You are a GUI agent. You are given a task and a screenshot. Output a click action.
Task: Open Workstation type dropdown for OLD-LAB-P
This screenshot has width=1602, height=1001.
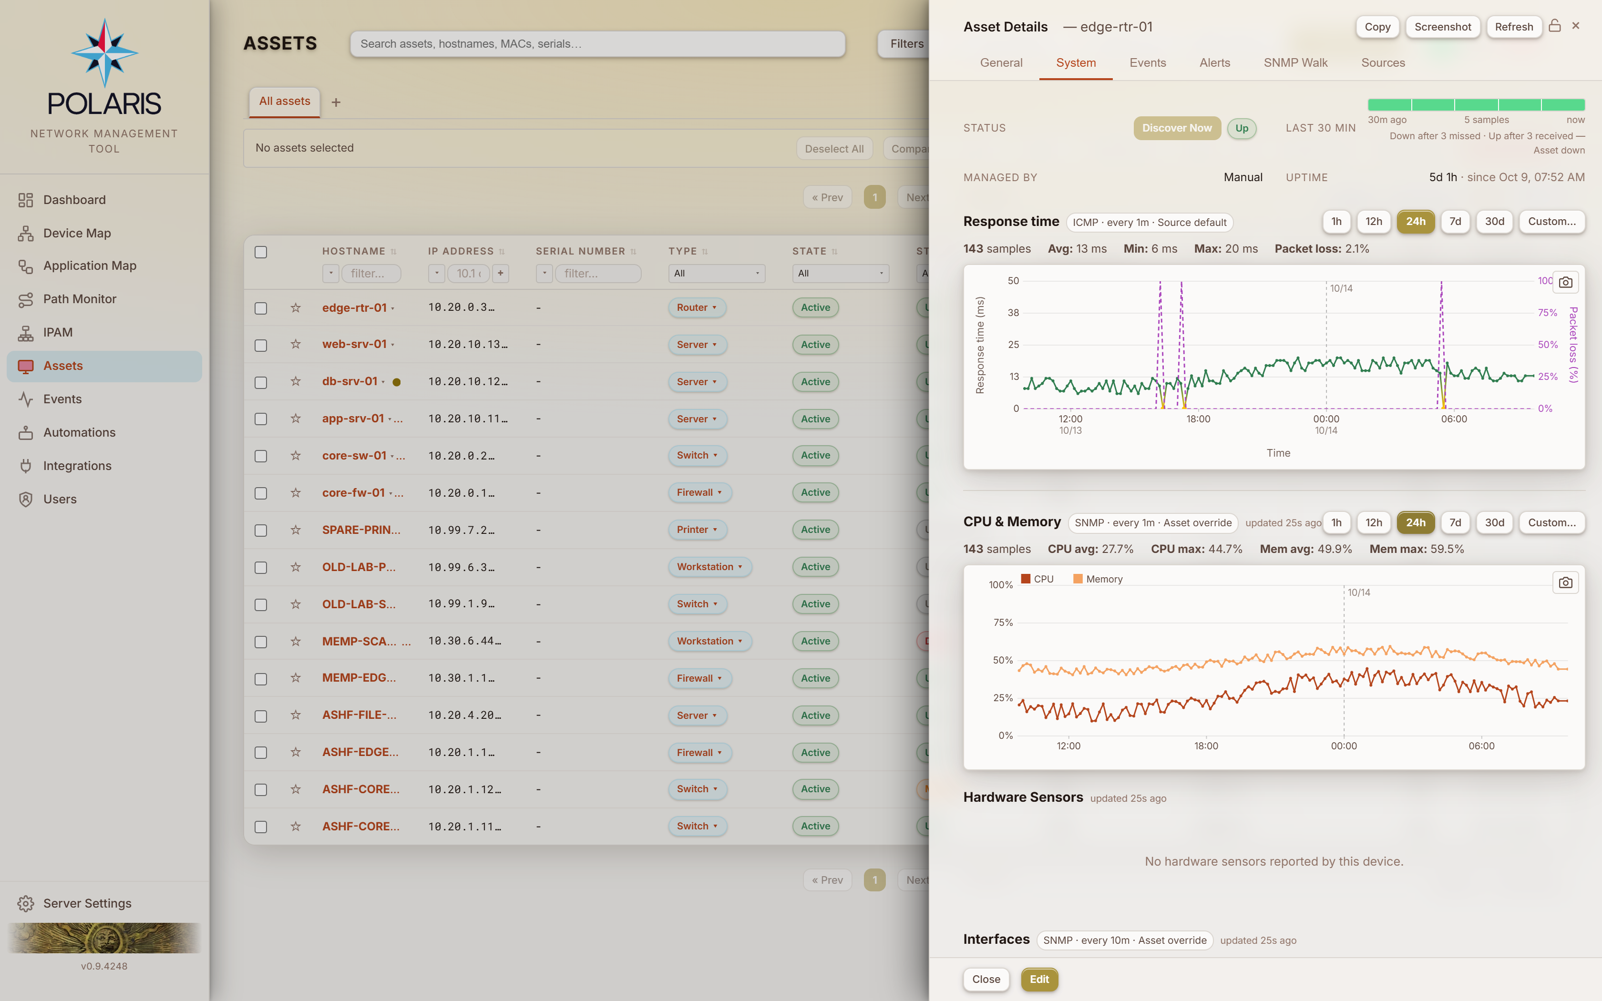[709, 567]
